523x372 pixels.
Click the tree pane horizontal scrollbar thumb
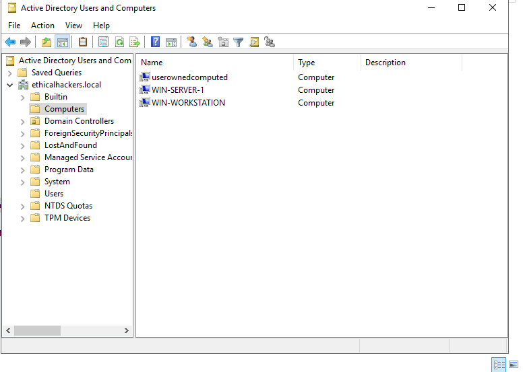coord(37,331)
